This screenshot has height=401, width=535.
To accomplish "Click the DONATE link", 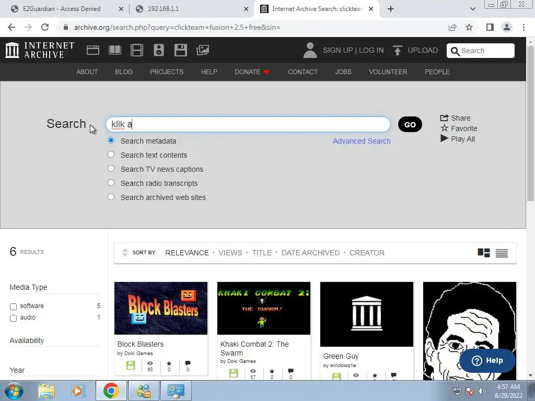I will pos(252,72).
